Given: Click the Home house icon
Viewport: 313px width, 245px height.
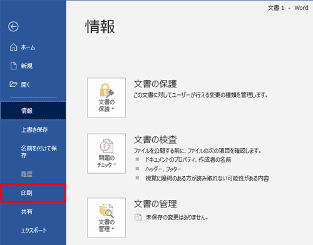Looking at the screenshot, I should [x=13, y=47].
